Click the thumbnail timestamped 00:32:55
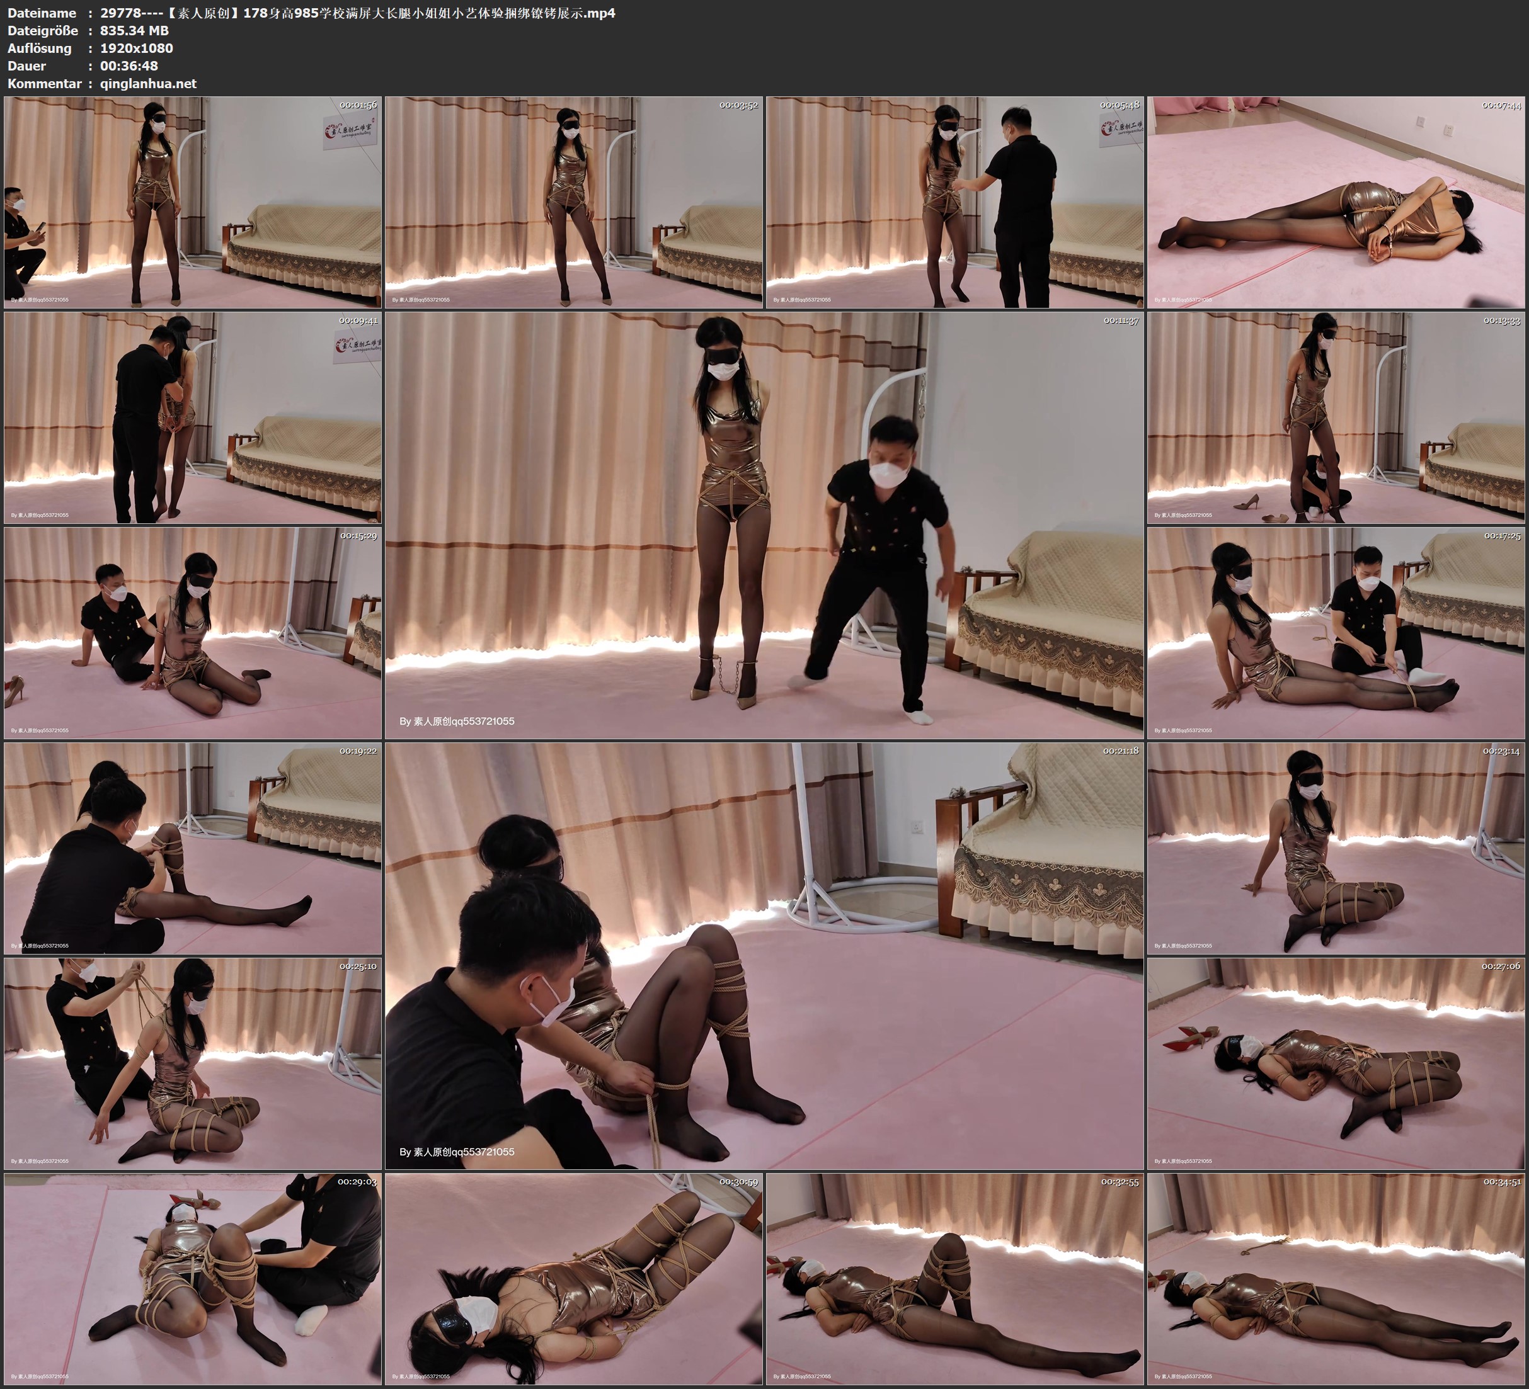 [x=955, y=1278]
